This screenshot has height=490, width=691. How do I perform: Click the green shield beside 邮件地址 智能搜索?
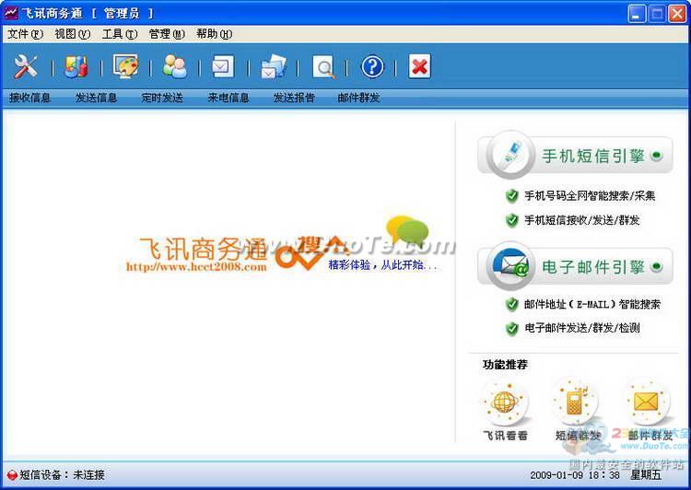pyautogui.click(x=511, y=304)
